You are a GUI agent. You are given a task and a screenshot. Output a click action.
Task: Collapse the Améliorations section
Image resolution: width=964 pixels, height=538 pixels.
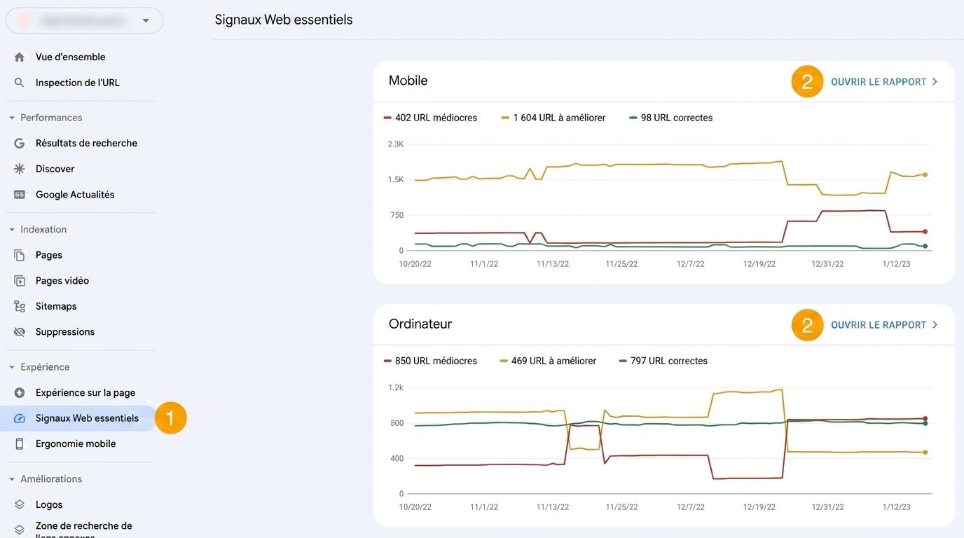[11, 479]
